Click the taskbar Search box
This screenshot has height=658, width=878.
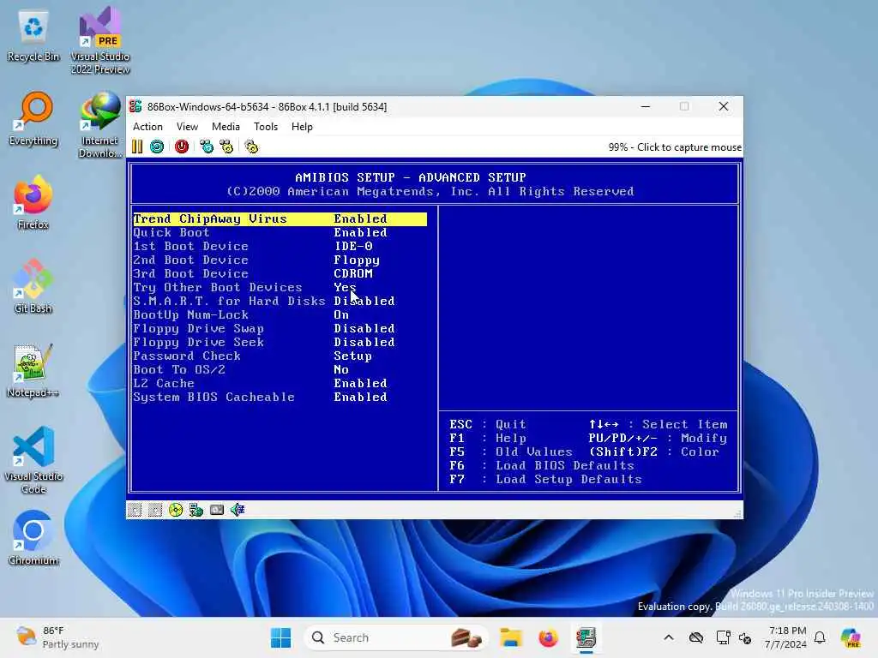tap(395, 637)
